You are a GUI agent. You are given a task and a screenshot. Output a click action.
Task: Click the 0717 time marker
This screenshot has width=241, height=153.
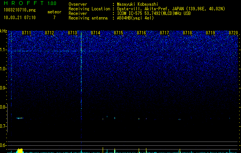point(164,33)
